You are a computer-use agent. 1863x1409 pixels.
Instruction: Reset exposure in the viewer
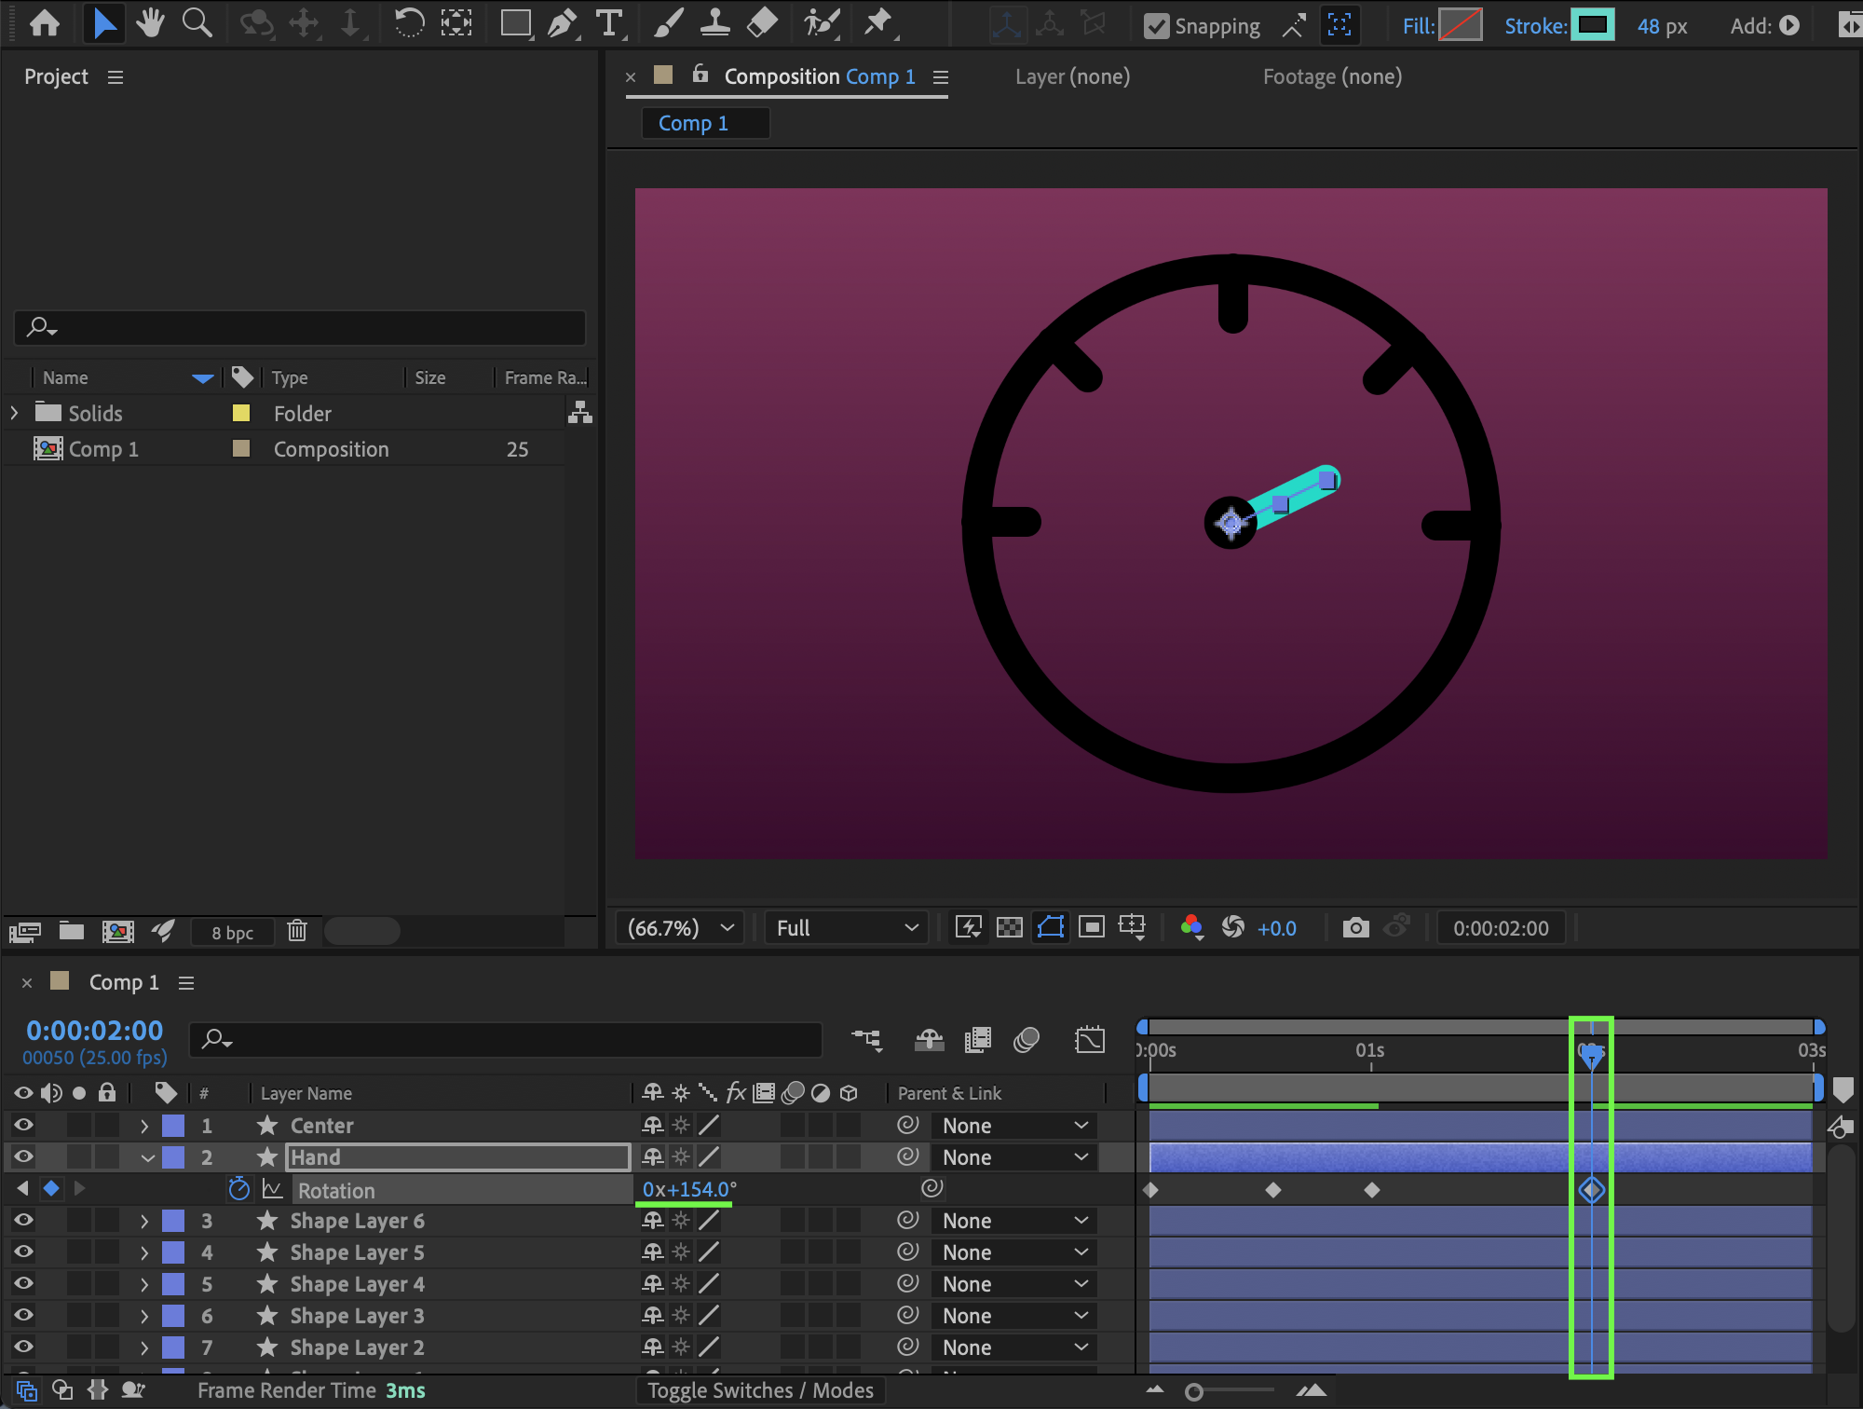click(1232, 927)
